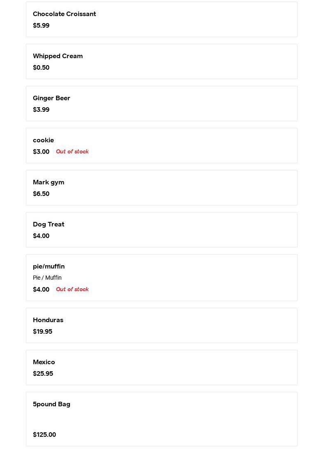
Task: Select the Honduras item card
Action: (161, 325)
